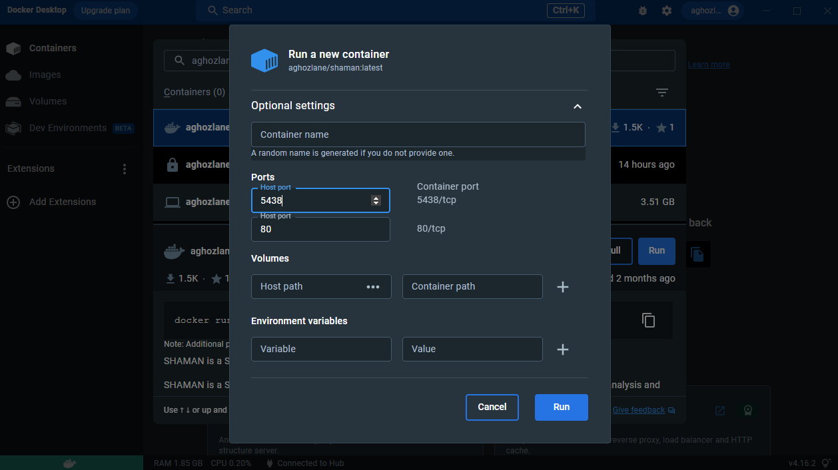Open Extensions three-dot options menu
Viewport: 838px width, 470px height.
pos(125,169)
